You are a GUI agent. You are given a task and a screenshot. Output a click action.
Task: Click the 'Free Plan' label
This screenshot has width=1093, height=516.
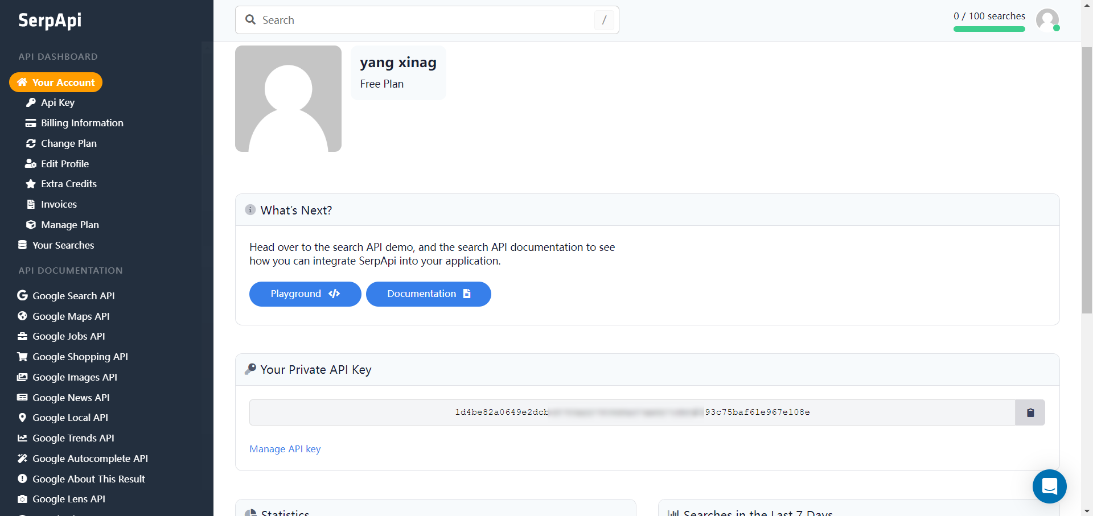click(x=382, y=84)
